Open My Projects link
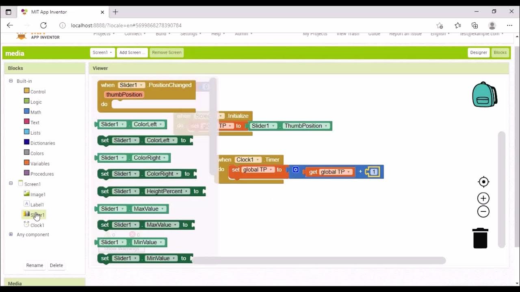 pos(315,34)
